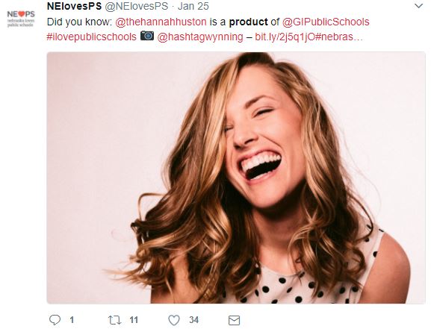View the 1 reply count
Image resolution: width=431 pixels, height=329 pixels.
click(72, 320)
